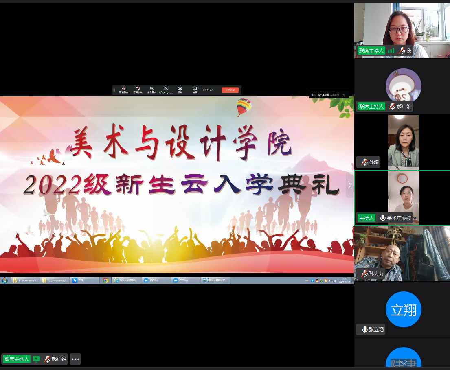This screenshot has height=370, width=450.
Task: Open Chrome from the shared taskbar
Action: (105, 280)
